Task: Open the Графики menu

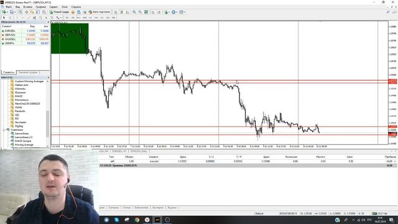Action: pos(40,7)
